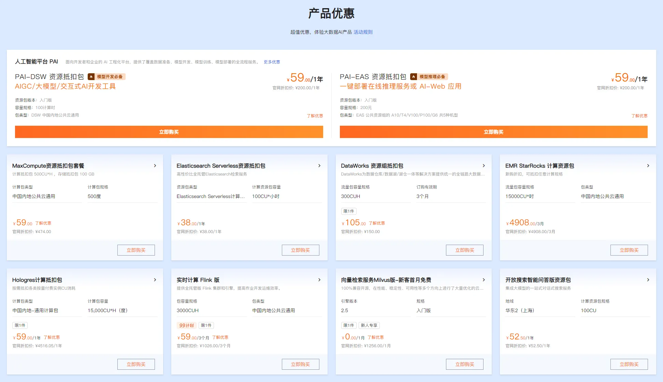
Task: Open the 活动规则 link
Action: pyautogui.click(x=363, y=32)
